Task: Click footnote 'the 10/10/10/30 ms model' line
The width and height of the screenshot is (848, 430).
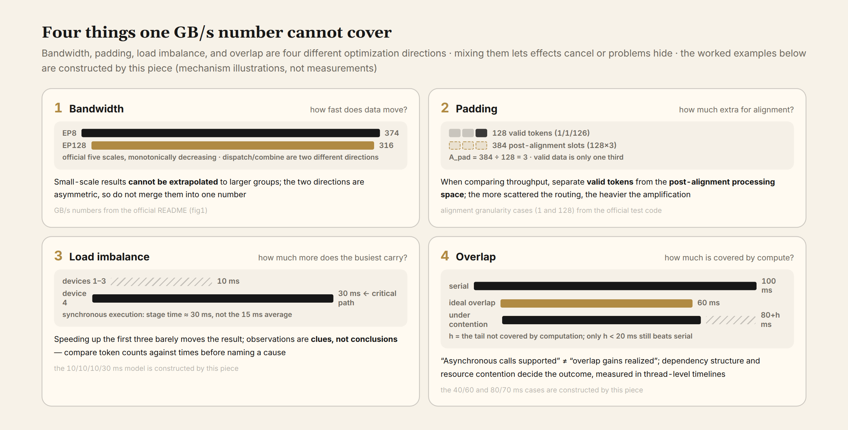Action: point(146,368)
